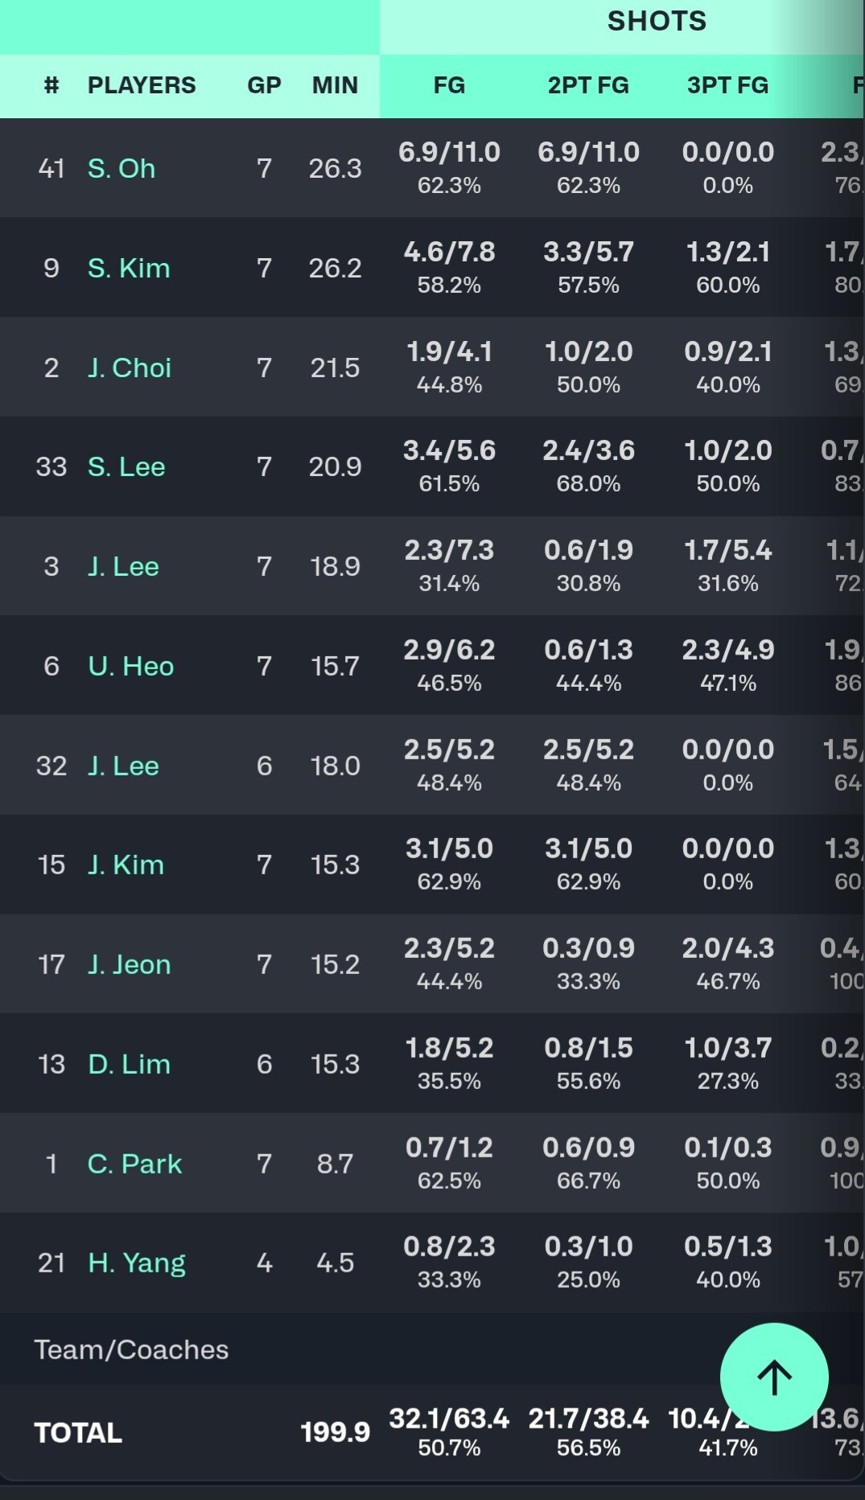Click C. Park player name
865x1500 pixels.
click(x=135, y=1165)
